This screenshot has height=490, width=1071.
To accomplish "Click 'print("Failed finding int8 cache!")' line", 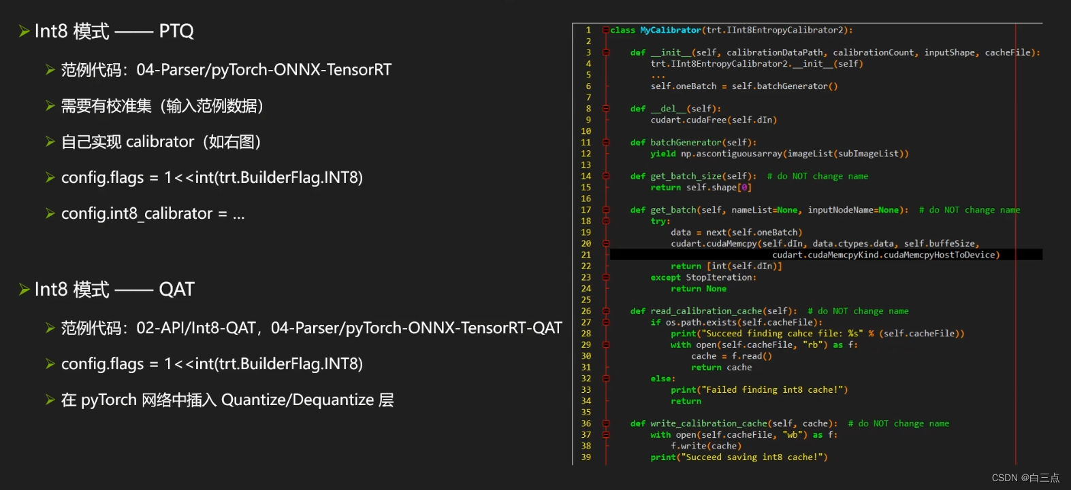I will 759,390.
